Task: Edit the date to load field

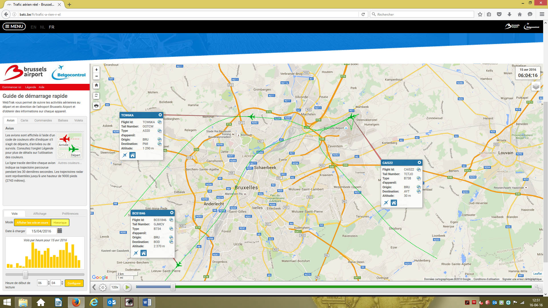Action: point(41,231)
